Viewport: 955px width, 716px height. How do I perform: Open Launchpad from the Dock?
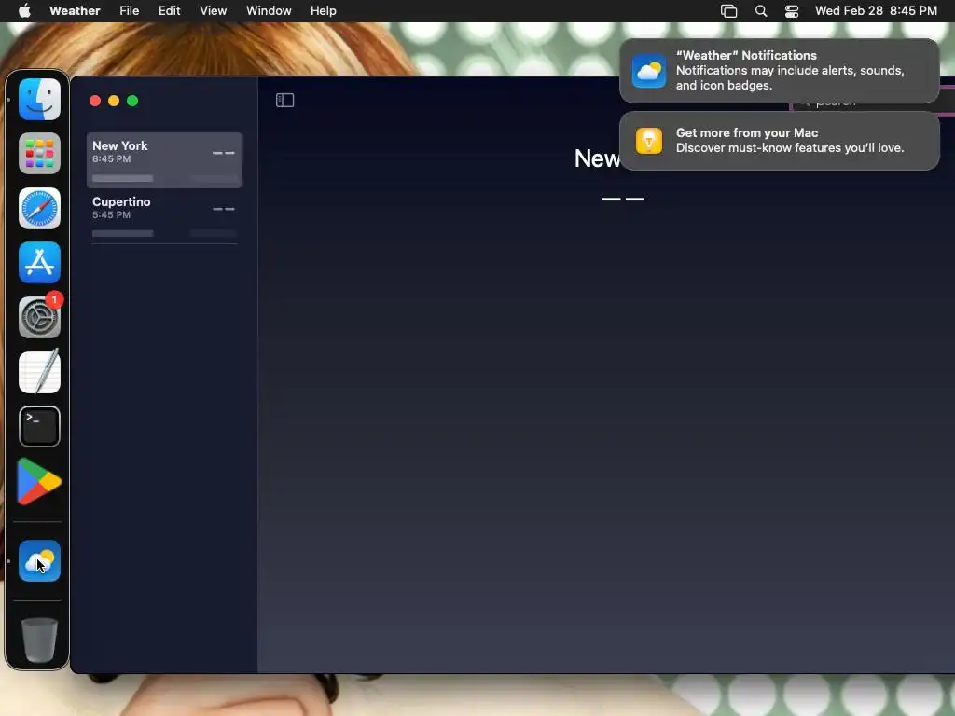pos(39,154)
